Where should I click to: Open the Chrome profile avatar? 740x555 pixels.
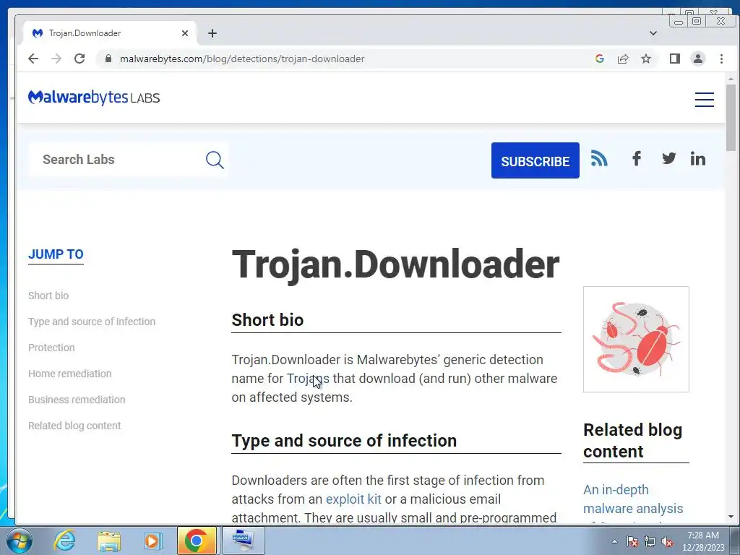tap(697, 59)
